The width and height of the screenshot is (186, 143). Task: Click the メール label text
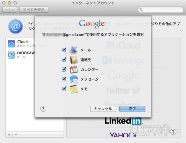[86, 50]
